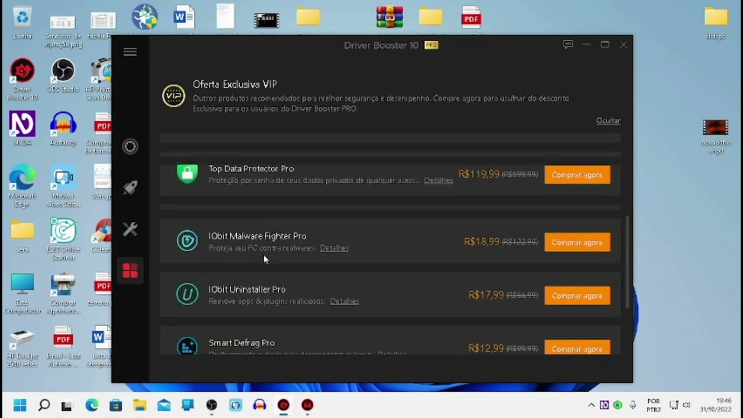Open taskbar Search

(44, 405)
